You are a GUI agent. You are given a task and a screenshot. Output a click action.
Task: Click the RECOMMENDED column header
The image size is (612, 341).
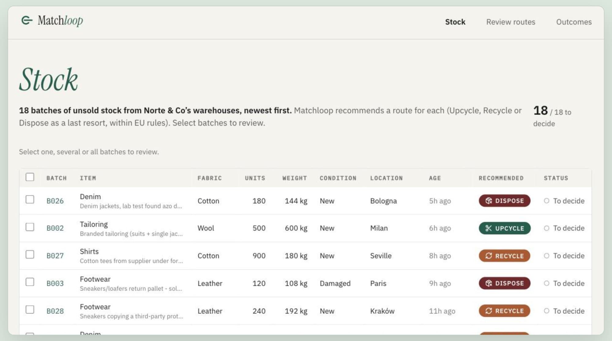click(501, 178)
